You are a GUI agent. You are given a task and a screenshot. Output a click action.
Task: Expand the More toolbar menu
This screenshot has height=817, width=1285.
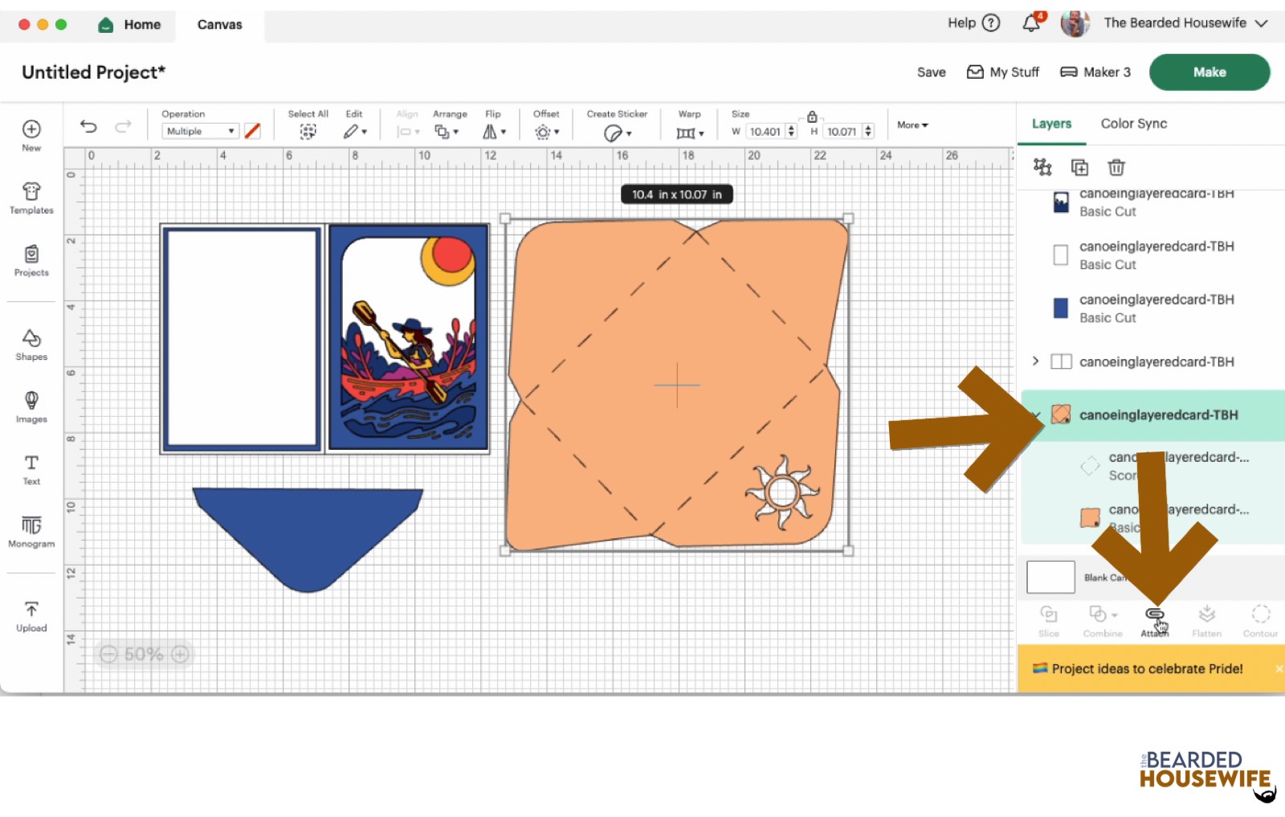[x=912, y=125]
